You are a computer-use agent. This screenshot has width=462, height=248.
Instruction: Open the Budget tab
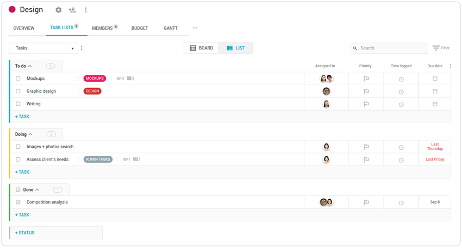pyautogui.click(x=140, y=28)
